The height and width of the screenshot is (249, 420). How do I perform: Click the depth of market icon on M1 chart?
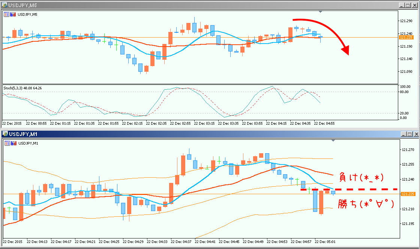(13, 143)
